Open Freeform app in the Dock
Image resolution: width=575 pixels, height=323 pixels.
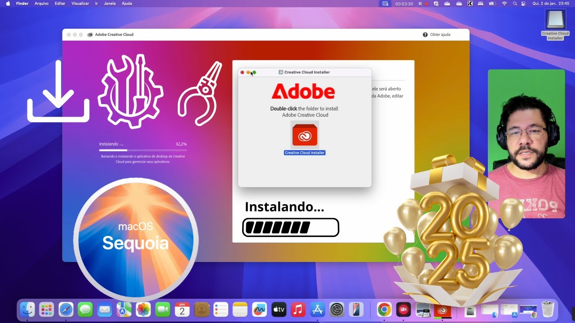coord(259,310)
